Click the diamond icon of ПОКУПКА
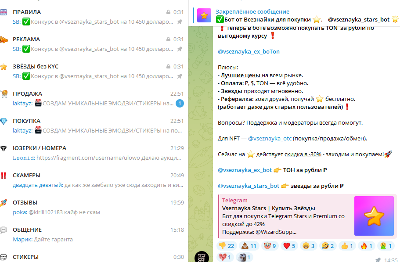 pyautogui.click(x=4, y=121)
